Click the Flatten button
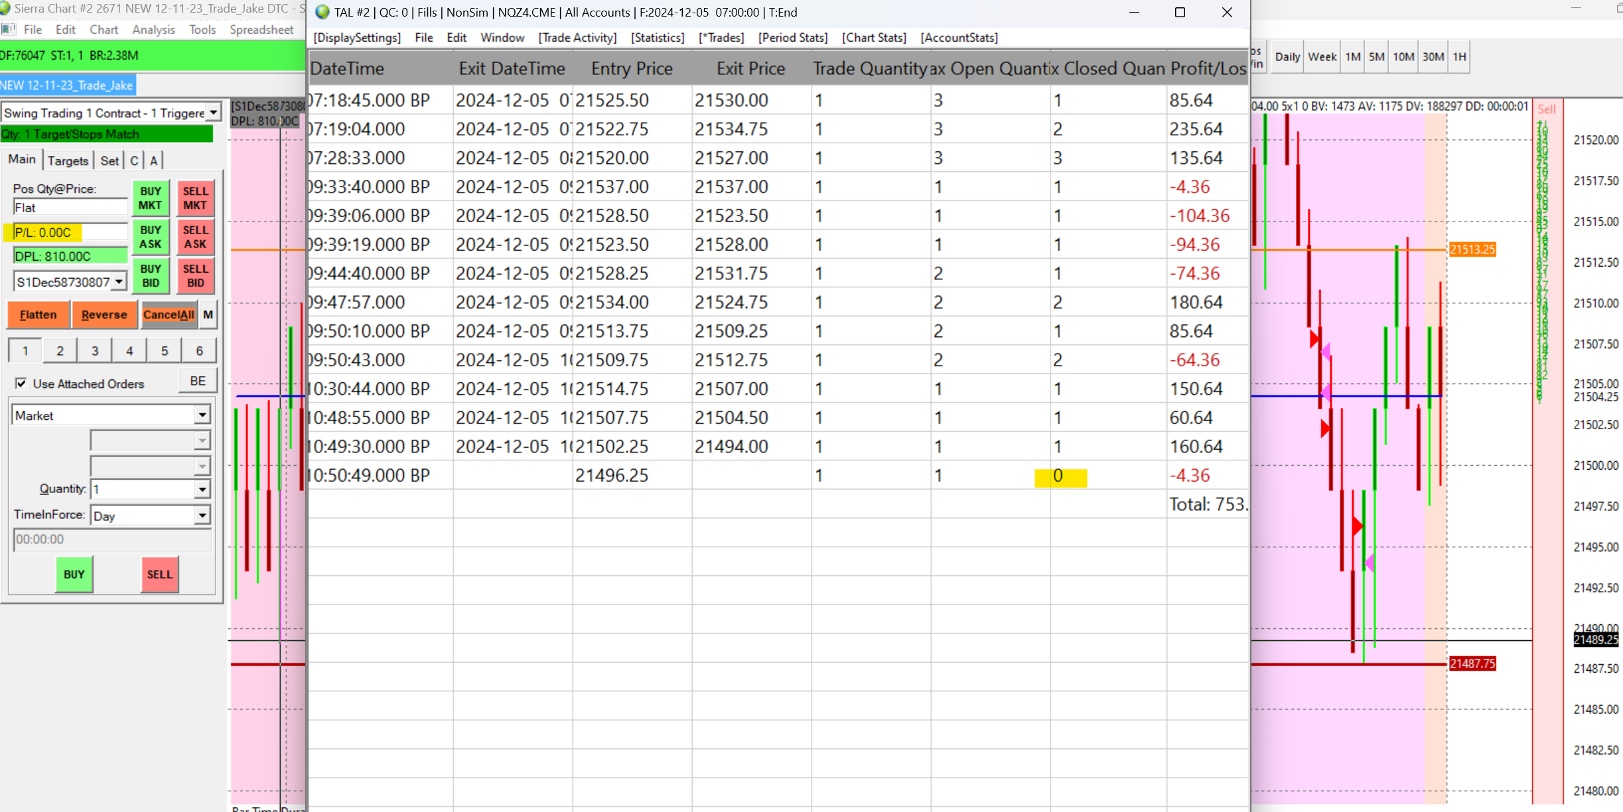 tap(38, 314)
